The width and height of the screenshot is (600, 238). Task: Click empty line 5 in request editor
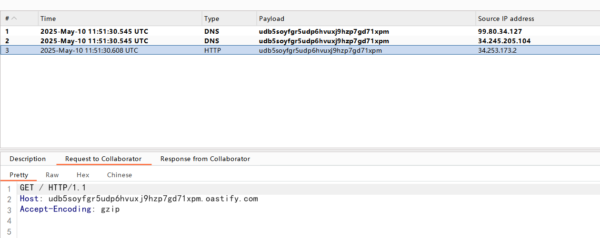(x=143, y=231)
